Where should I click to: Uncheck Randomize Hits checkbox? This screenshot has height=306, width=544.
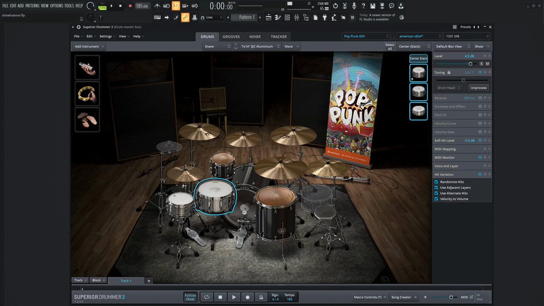(437, 182)
